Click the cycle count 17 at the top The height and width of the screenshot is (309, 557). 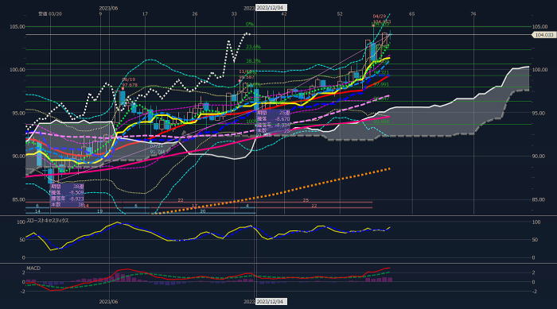tap(145, 14)
